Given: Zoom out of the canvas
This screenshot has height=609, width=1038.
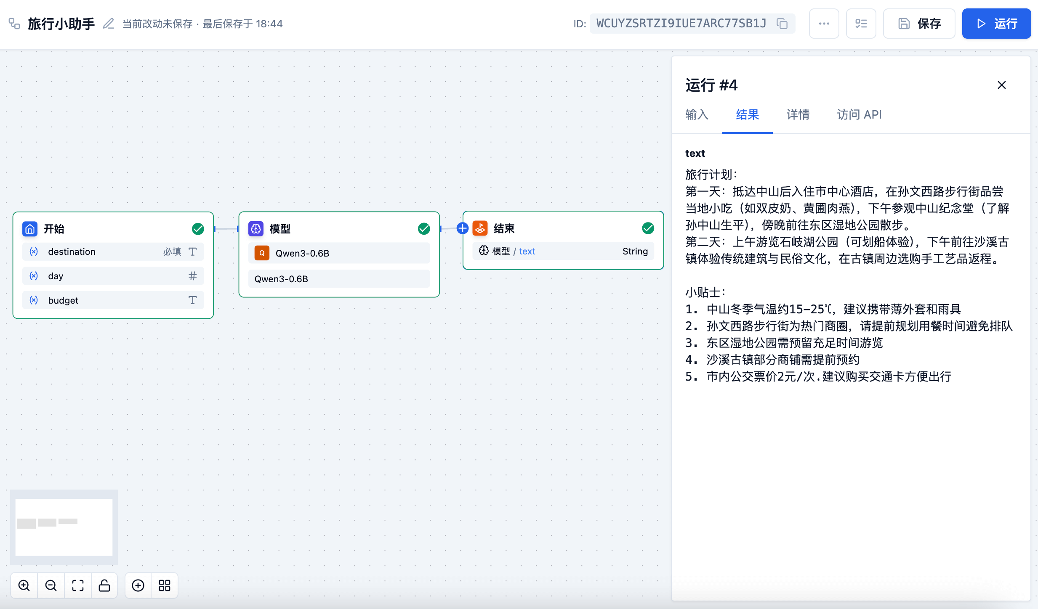Looking at the screenshot, I should [x=51, y=585].
